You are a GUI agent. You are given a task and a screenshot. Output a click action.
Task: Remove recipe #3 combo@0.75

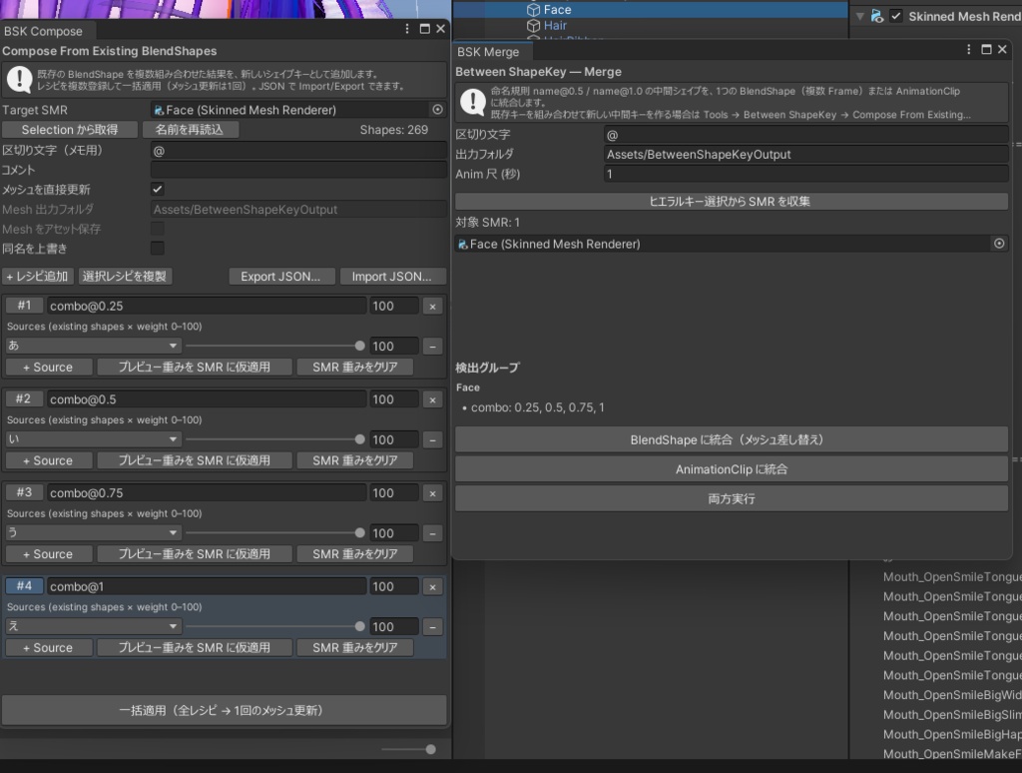(433, 493)
